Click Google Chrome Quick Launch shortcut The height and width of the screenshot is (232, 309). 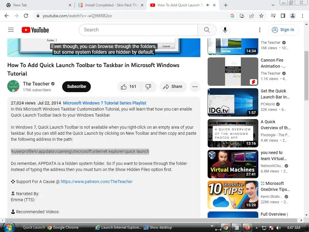63,227
